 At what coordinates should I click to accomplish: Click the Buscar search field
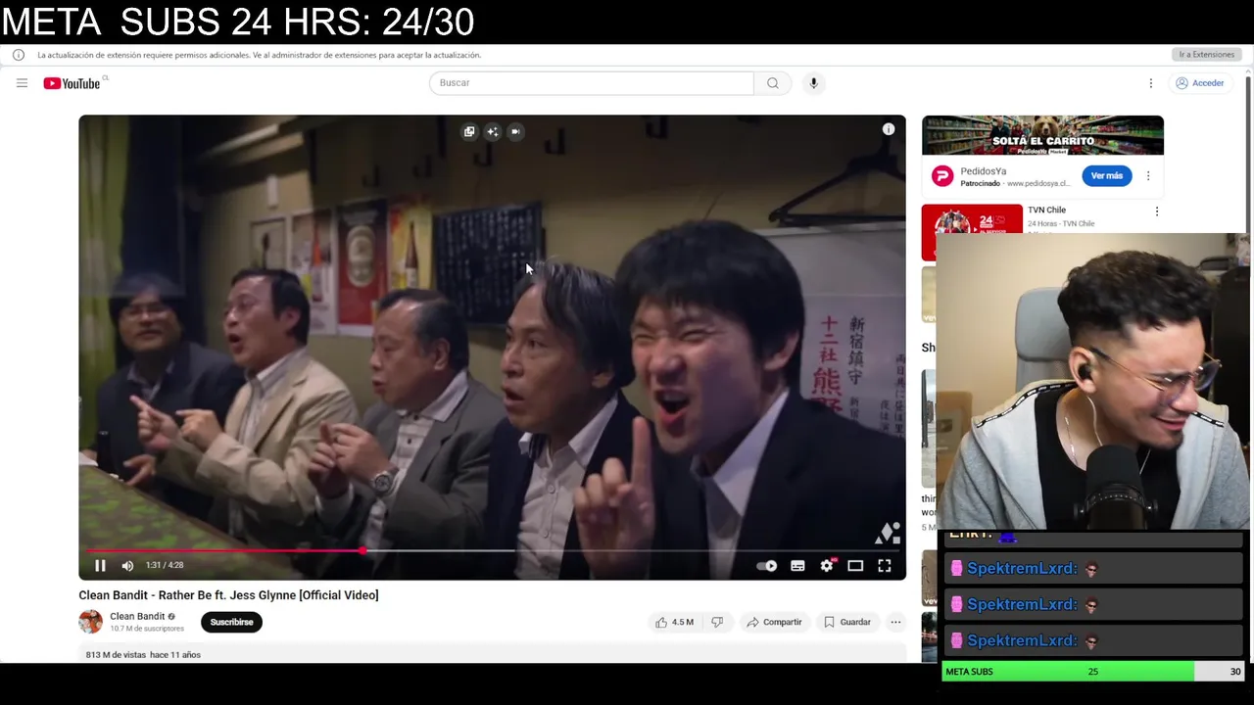point(591,83)
